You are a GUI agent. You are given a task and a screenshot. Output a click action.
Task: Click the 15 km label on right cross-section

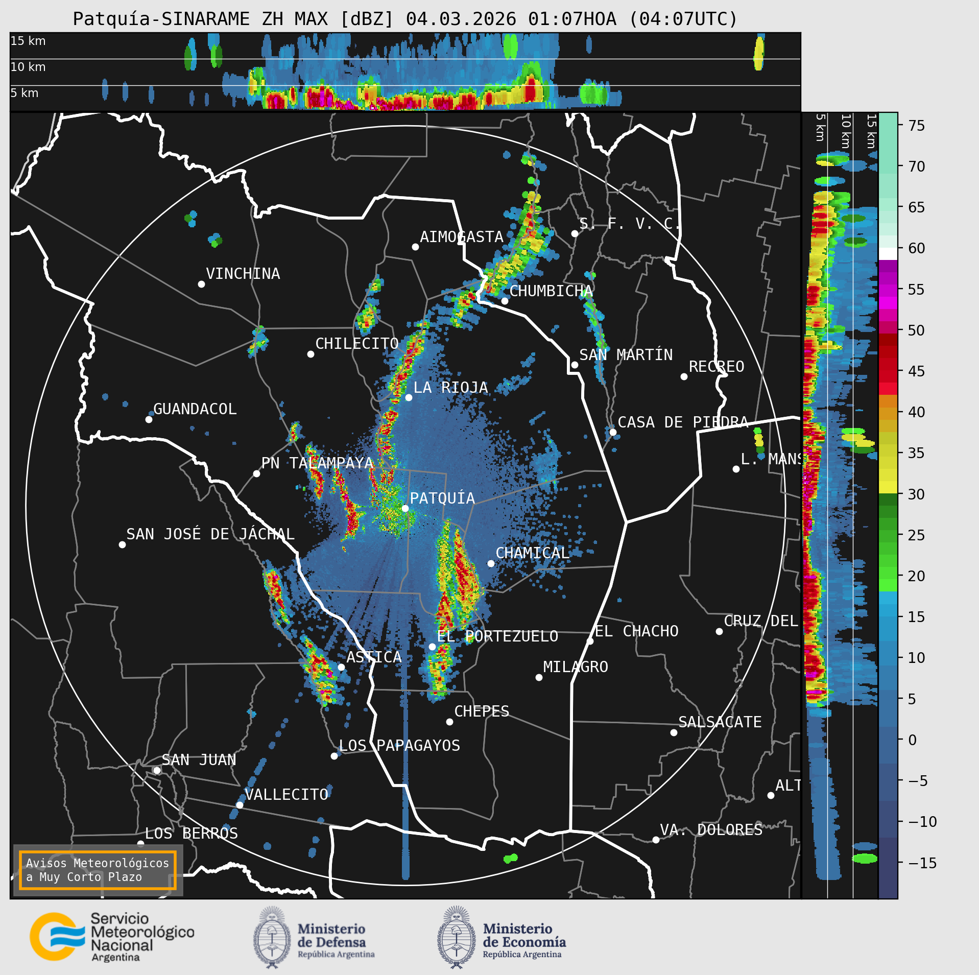click(871, 131)
